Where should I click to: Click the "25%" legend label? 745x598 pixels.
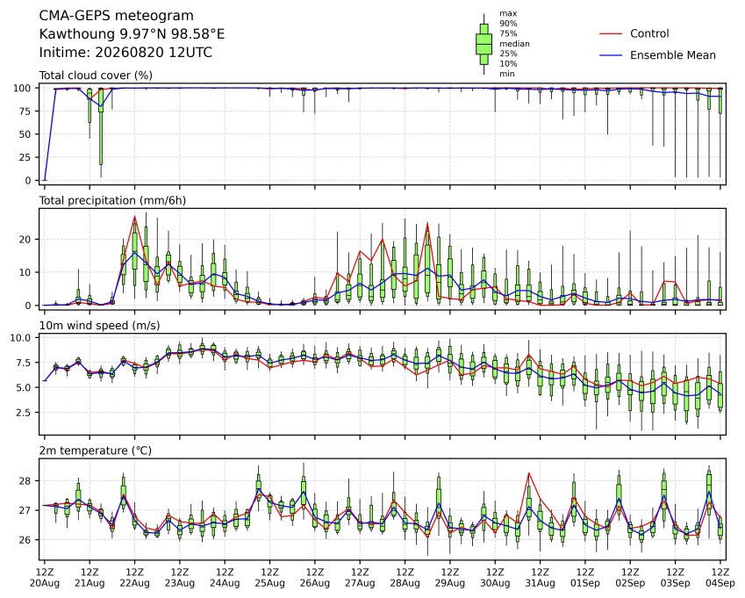(x=508, y=54)
